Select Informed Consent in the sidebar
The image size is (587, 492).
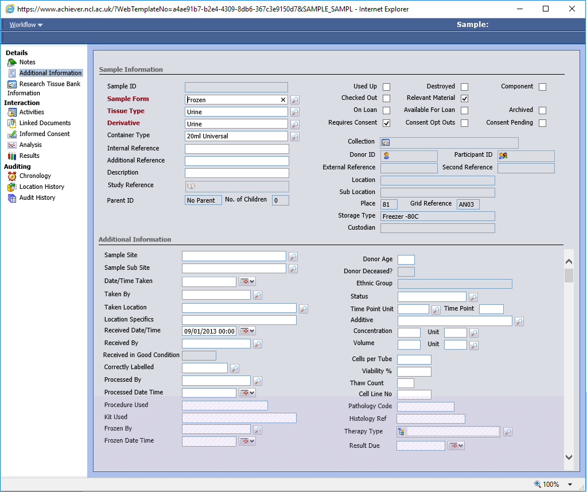[44, 134]
